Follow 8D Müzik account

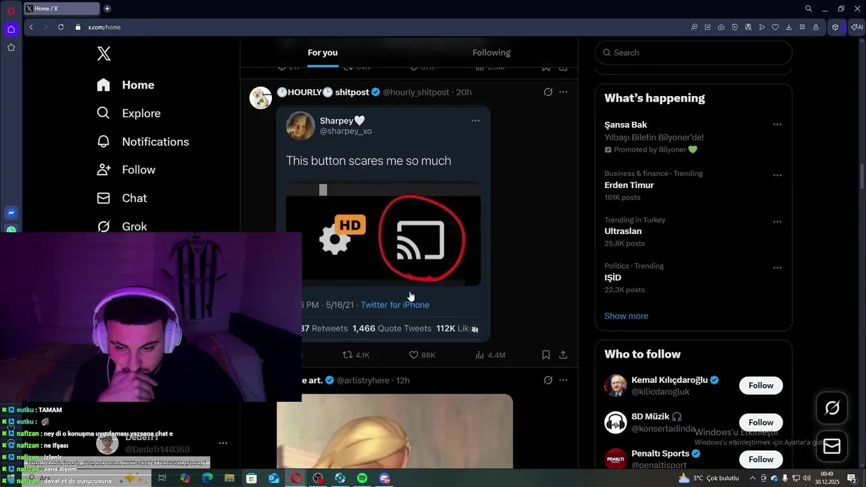[761, 422]
